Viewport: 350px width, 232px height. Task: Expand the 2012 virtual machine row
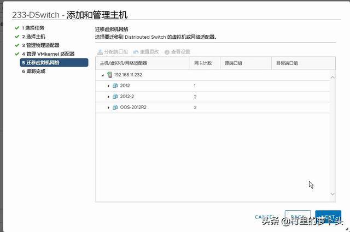pyautogui.click(x=109, y=86)
